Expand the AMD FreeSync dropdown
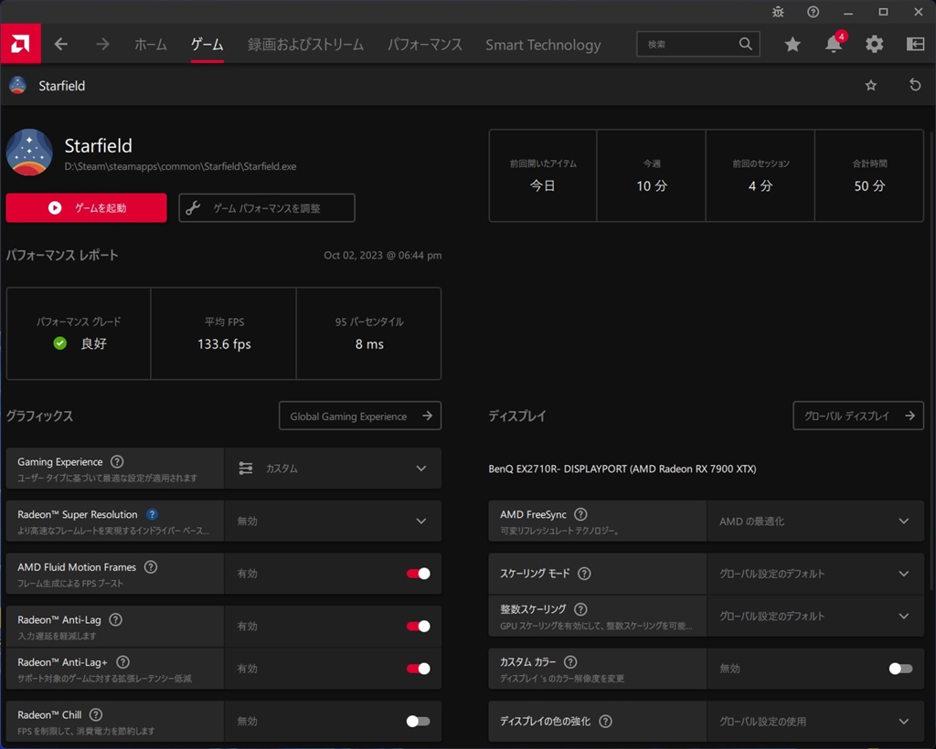The width and height of the screenshot is (936, 749). [x=814, y=521]
